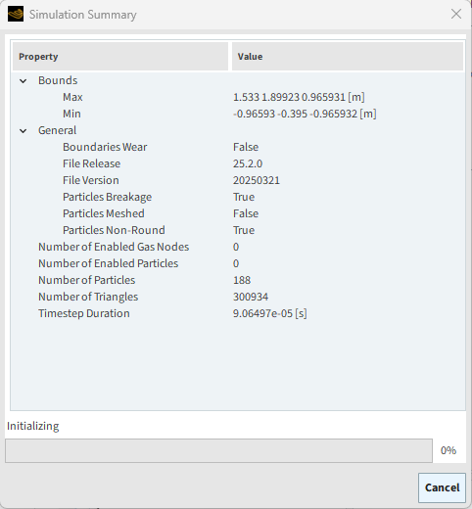
Task: Click the value 9.06497e-05 [s]
Action: 269,313
